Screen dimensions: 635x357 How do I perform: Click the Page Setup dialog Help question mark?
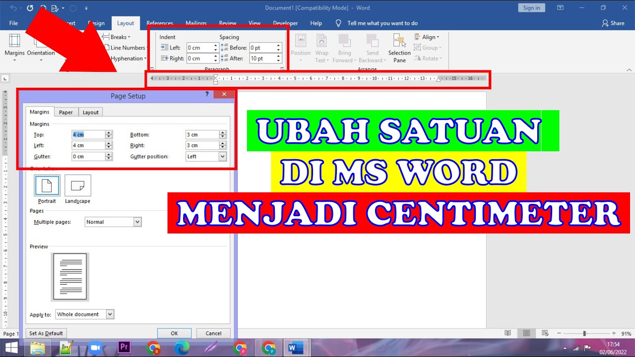(x=207, y=94)
